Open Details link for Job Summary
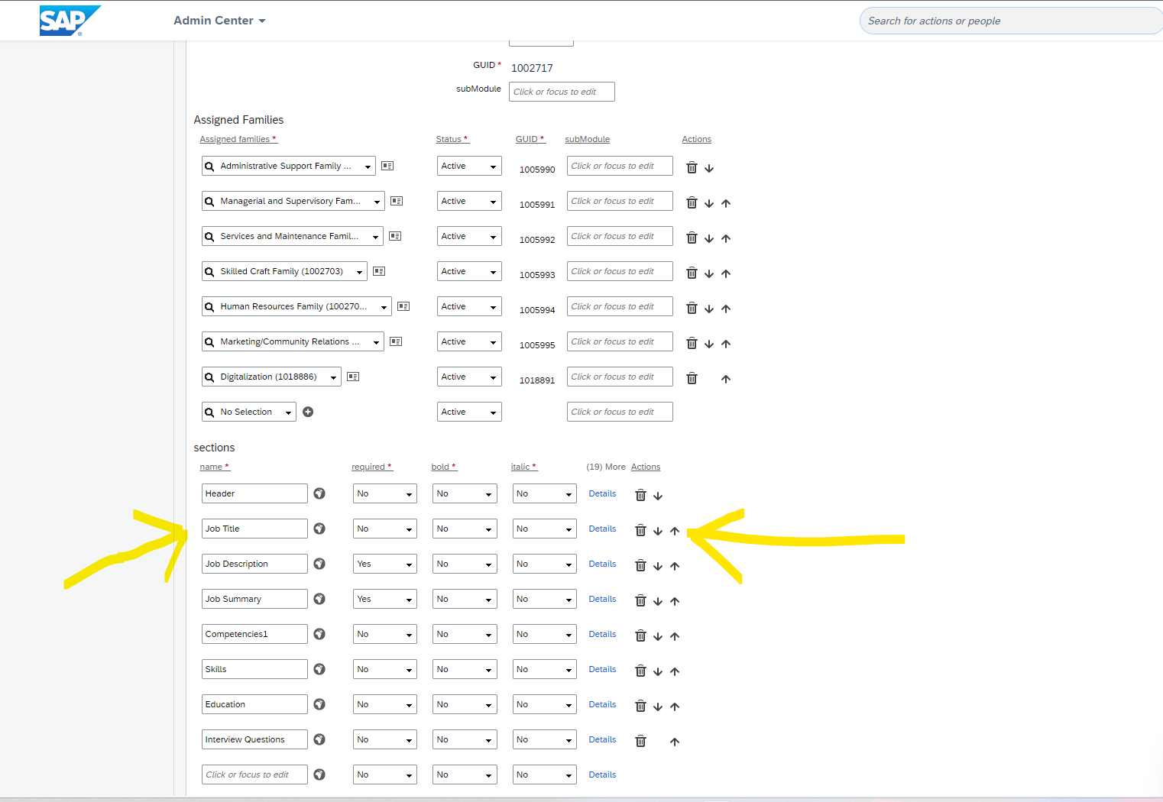The width and height of the screenshot is (1163, 802). pos(602,599)
